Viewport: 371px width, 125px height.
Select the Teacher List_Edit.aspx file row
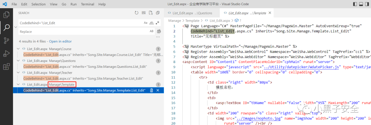point(88,73)
